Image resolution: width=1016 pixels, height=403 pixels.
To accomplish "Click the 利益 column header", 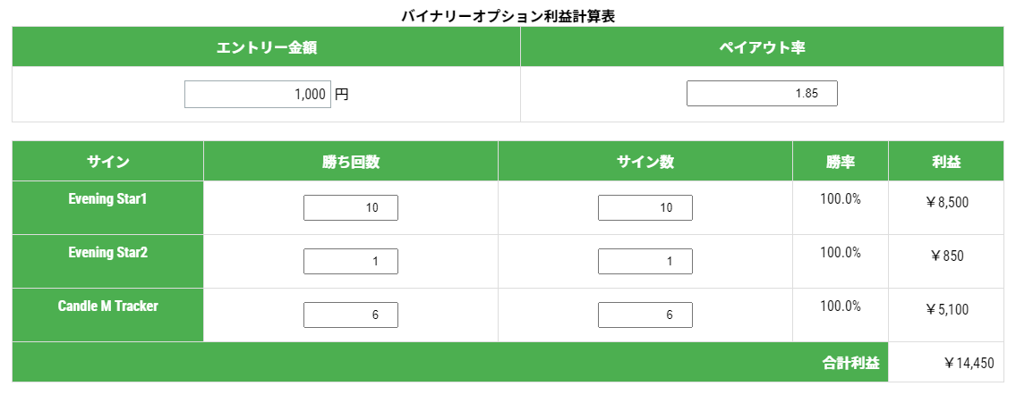I will [946, 162].
